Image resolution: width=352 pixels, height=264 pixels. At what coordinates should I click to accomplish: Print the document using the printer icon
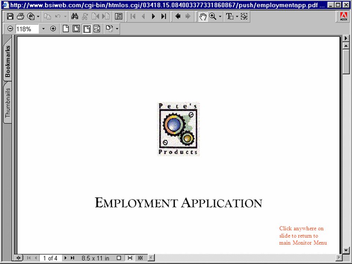(x=21, y=16)
